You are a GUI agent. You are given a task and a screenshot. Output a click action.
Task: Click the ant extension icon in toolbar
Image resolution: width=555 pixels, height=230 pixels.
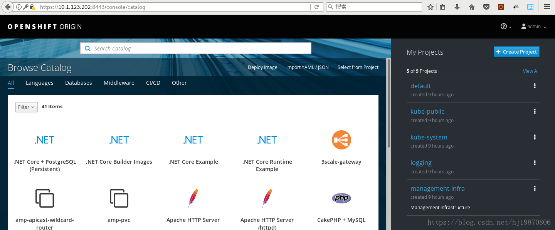tap(516, 7)
